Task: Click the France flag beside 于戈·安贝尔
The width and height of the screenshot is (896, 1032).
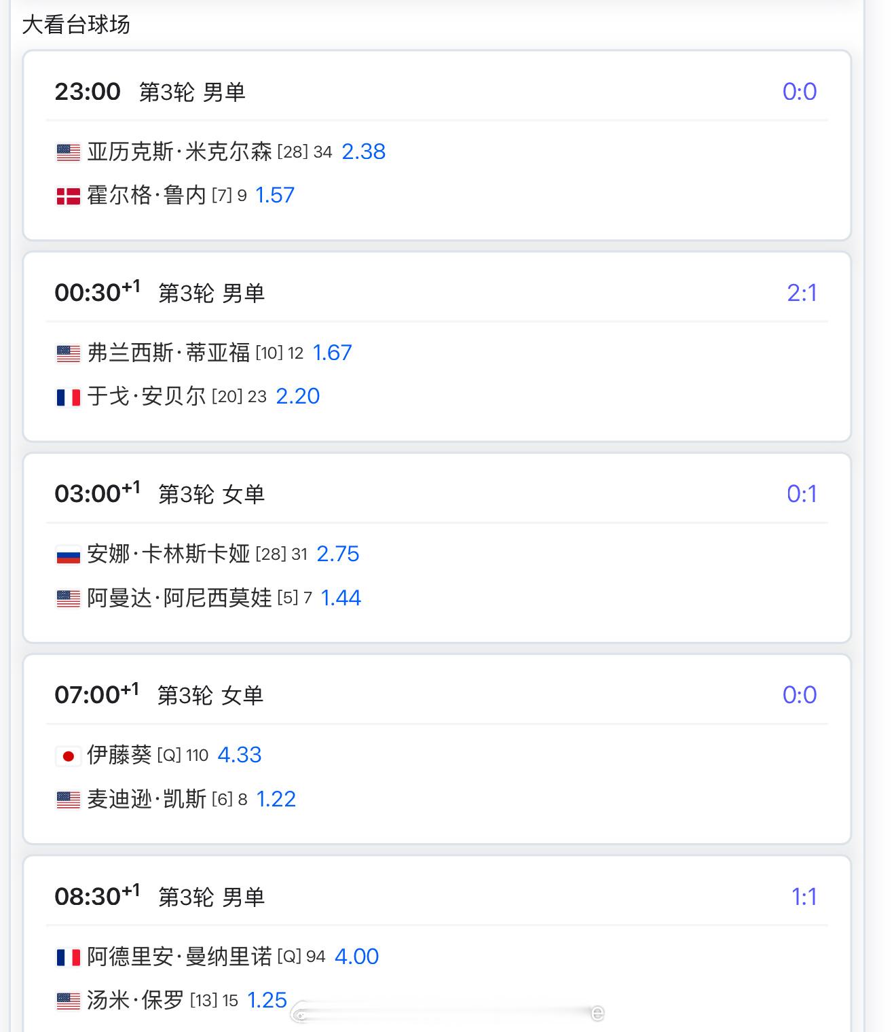Action: 68,397
